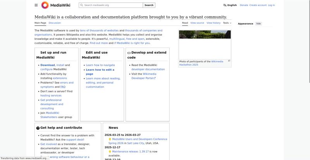Open the Wikimedia Hackathon photo thumbnail

click(205, 44)
